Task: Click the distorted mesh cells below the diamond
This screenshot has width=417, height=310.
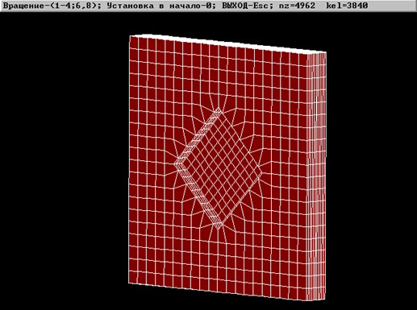Action: click(x=218, y=238)
